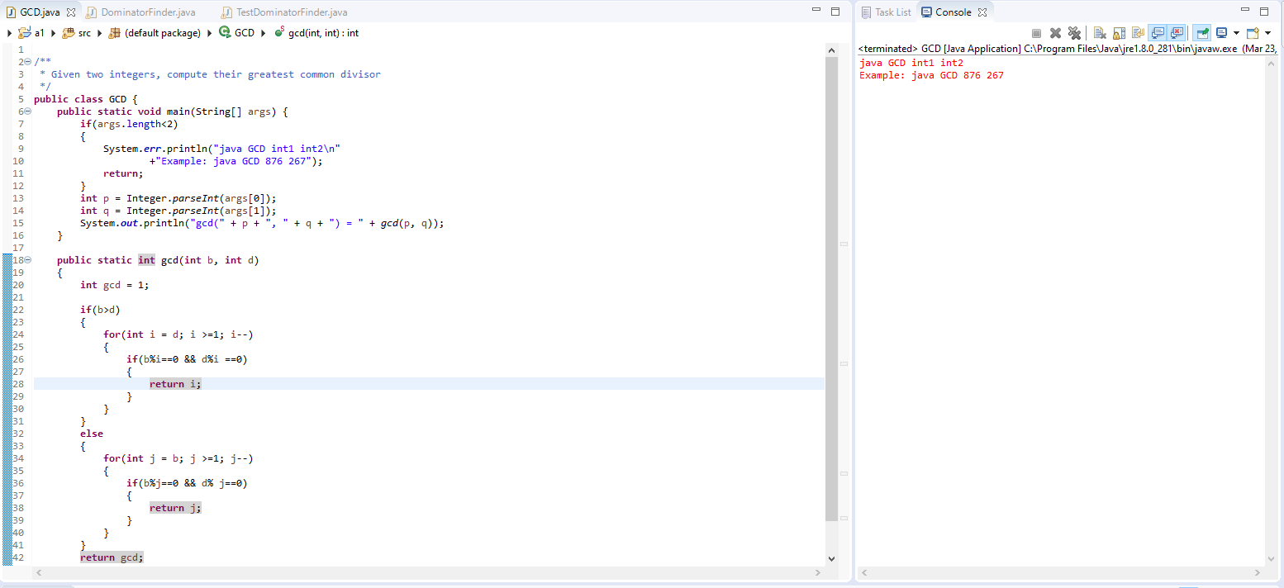Open the Open Console dropdown arrow
The width and height of the screenshot is (1284, 588).
tap(1267, 33)
